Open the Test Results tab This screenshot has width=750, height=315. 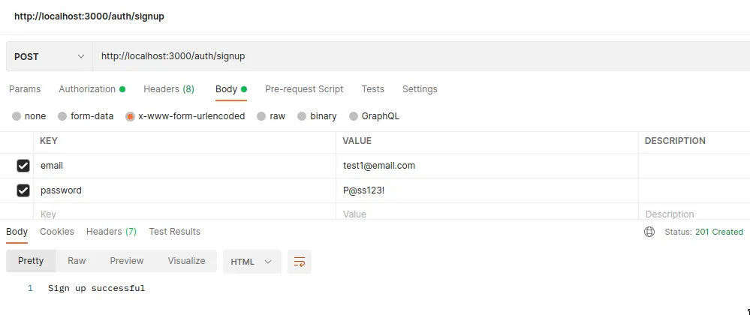point(175,232)
